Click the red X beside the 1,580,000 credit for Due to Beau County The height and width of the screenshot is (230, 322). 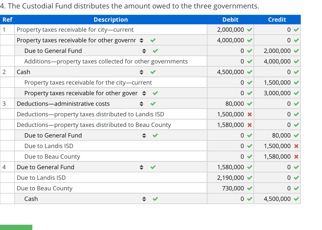(297, 157)
